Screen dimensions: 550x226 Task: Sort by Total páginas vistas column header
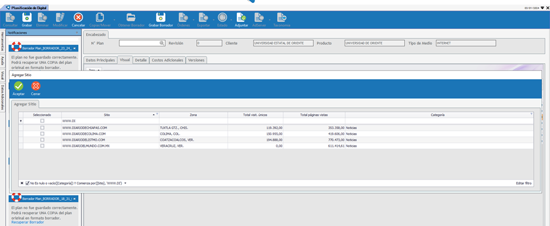point(314,115)
